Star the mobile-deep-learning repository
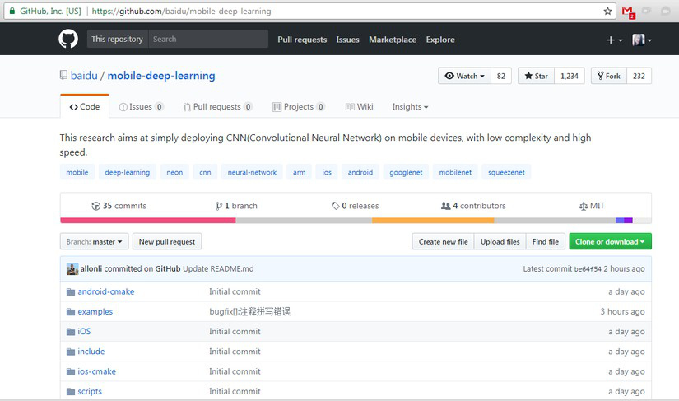 click(536, 76)
